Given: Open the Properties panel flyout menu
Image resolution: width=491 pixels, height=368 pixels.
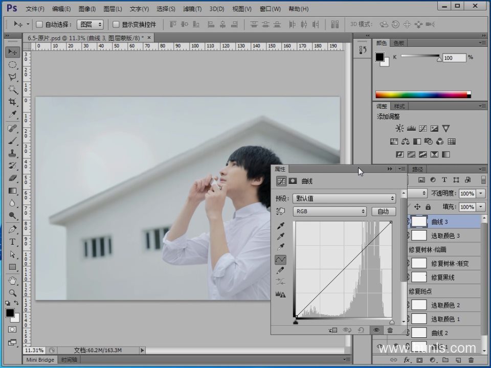Looking at the screenshot, I should pyautogui.click(x=401, y=169).
